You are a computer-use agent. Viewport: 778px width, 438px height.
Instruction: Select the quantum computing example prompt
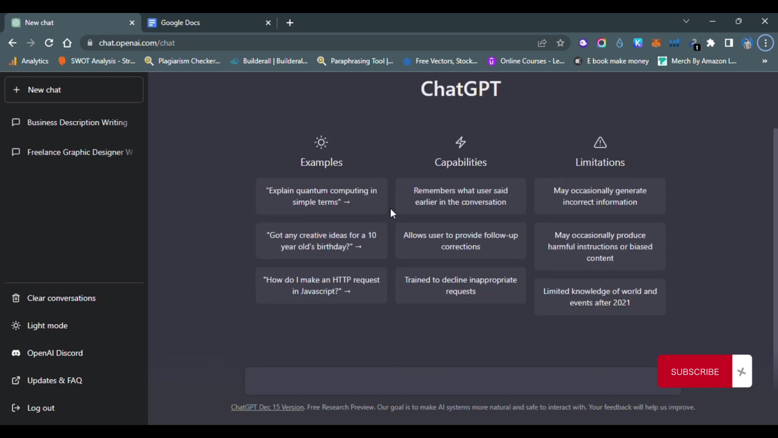pos(321,196)
